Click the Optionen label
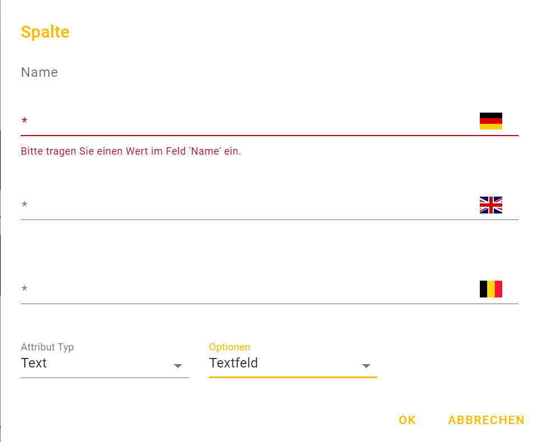 (230, 347)
